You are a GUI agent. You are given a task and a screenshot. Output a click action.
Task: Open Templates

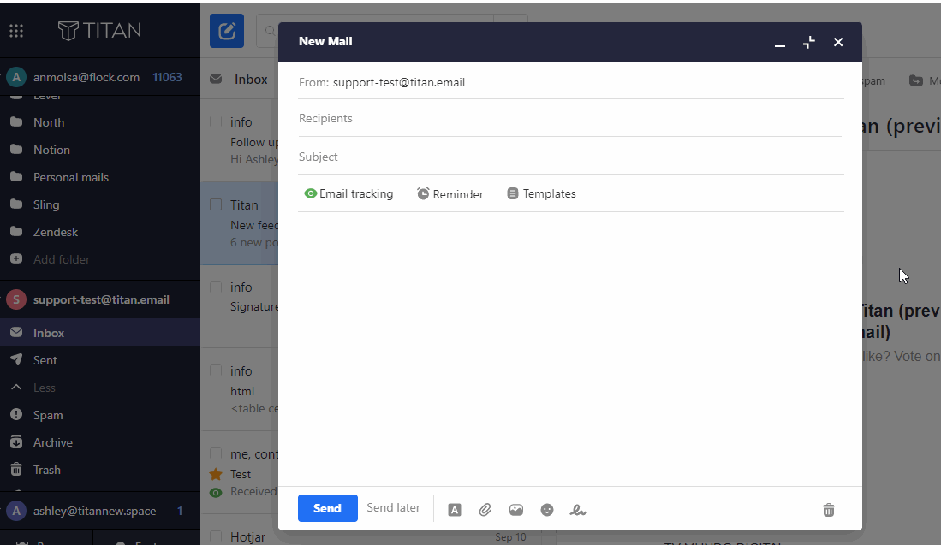[x=541, y=193]
